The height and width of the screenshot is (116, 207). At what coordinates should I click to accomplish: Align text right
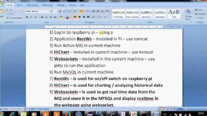[x=84, y=17]
